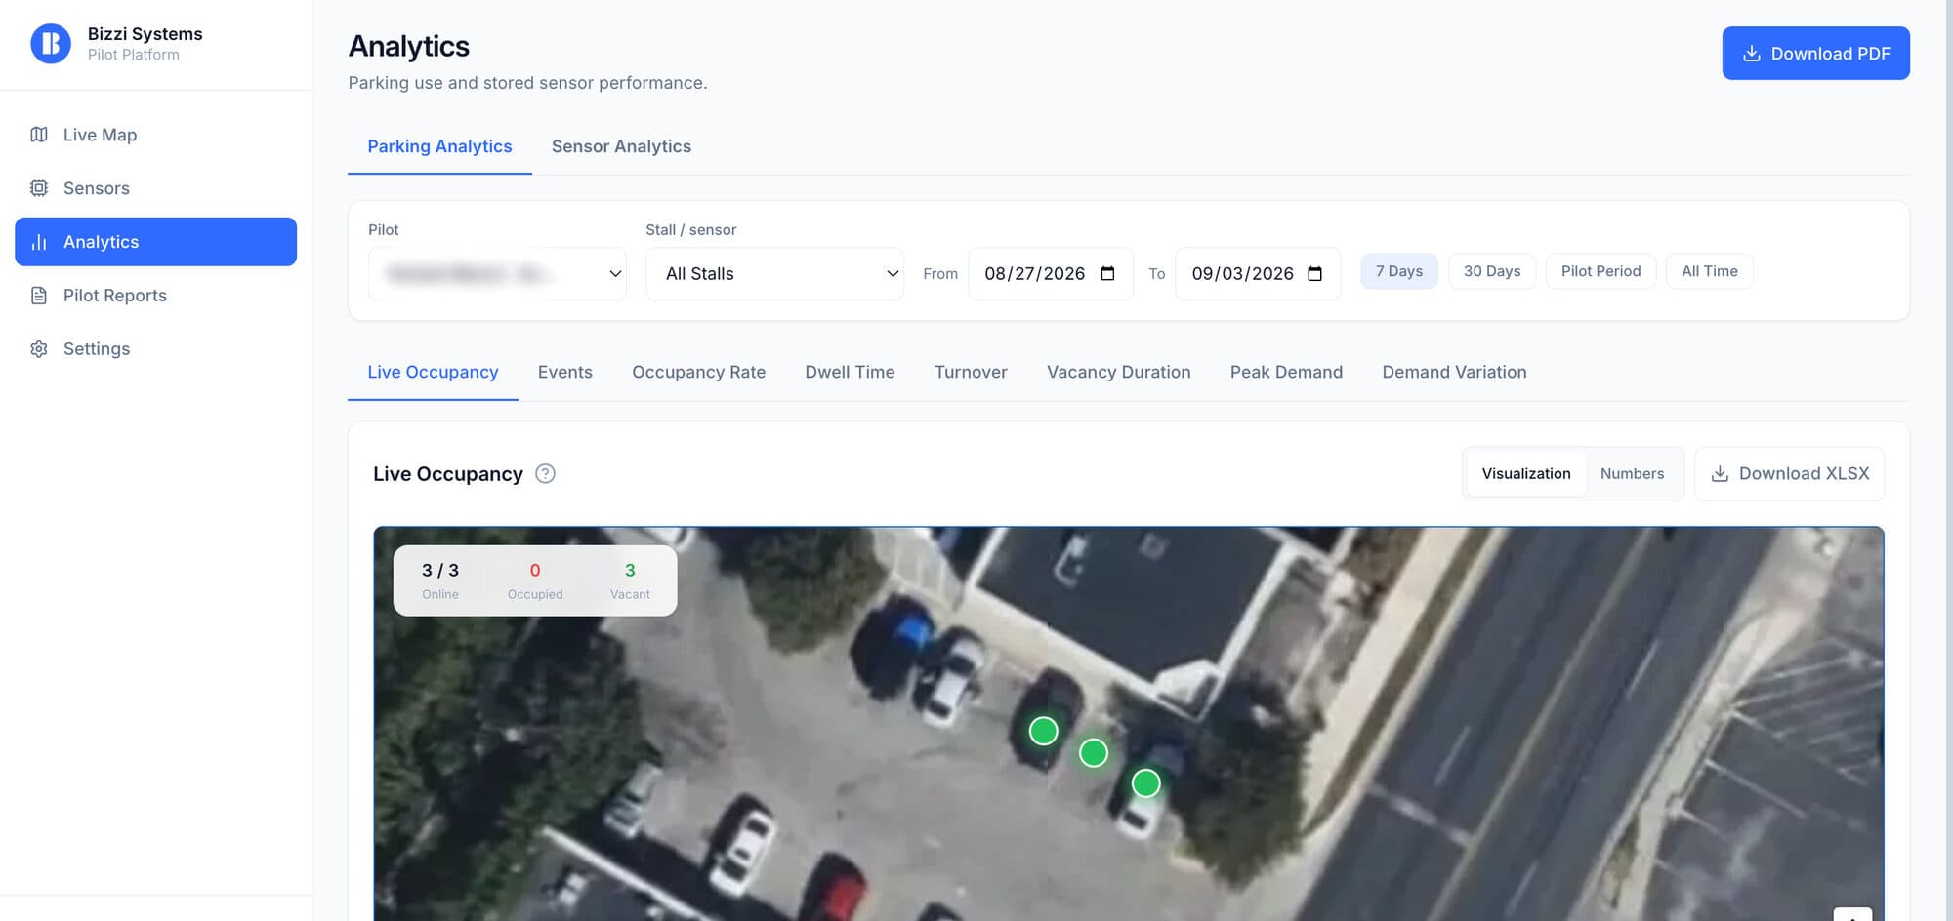Open the Demand Variation tab
Image resolution: width=1953 pixels, height=921 pixels.
[1454, 372]
